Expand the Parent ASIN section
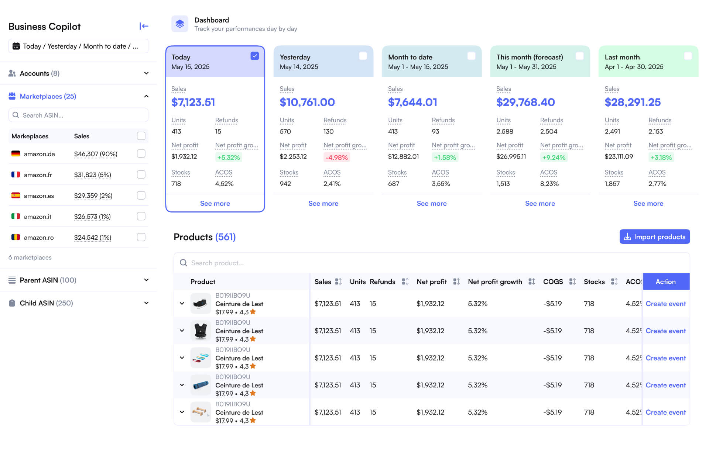The height and width of the screenshot is (470, 709). pyautogui.click(x=146, y=280)
